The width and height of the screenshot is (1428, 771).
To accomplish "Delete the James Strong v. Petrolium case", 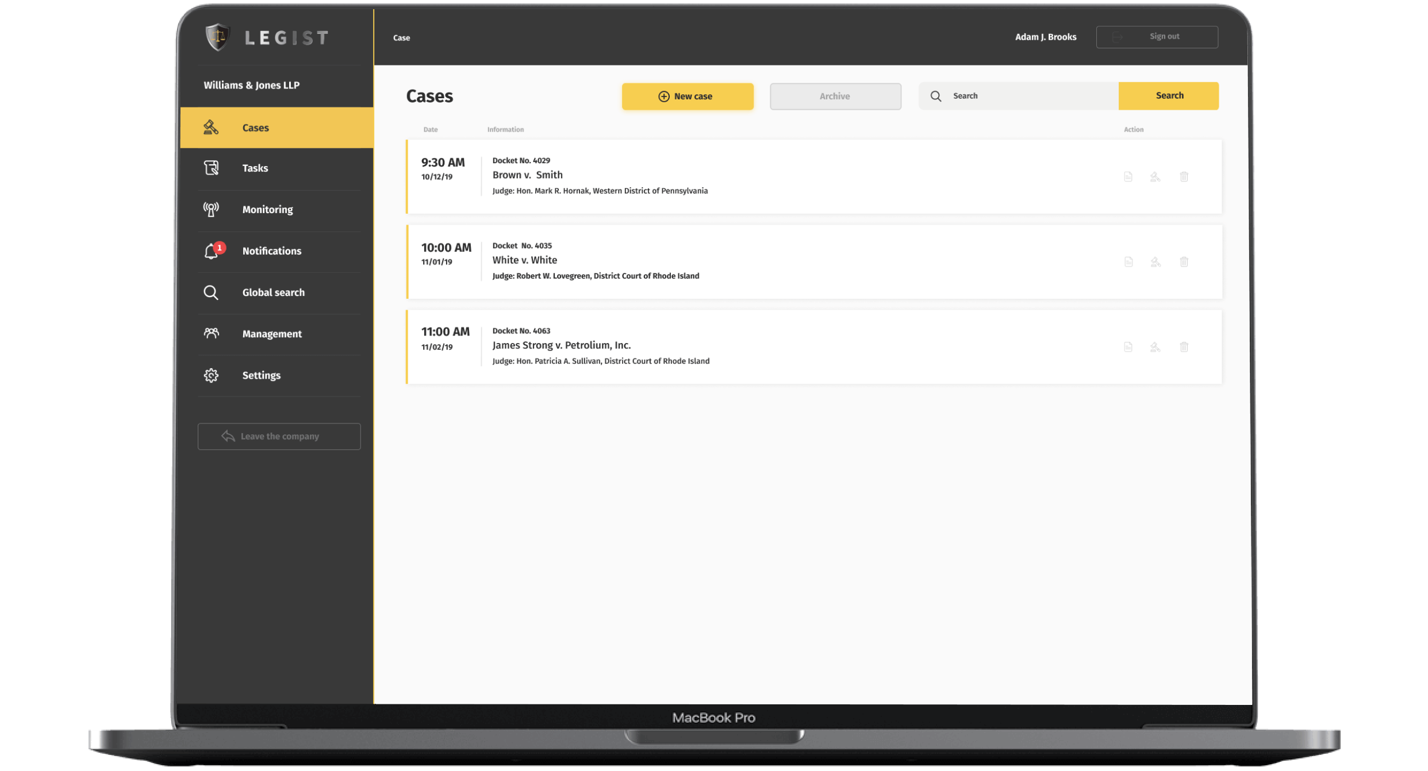I will [1184, 347].
